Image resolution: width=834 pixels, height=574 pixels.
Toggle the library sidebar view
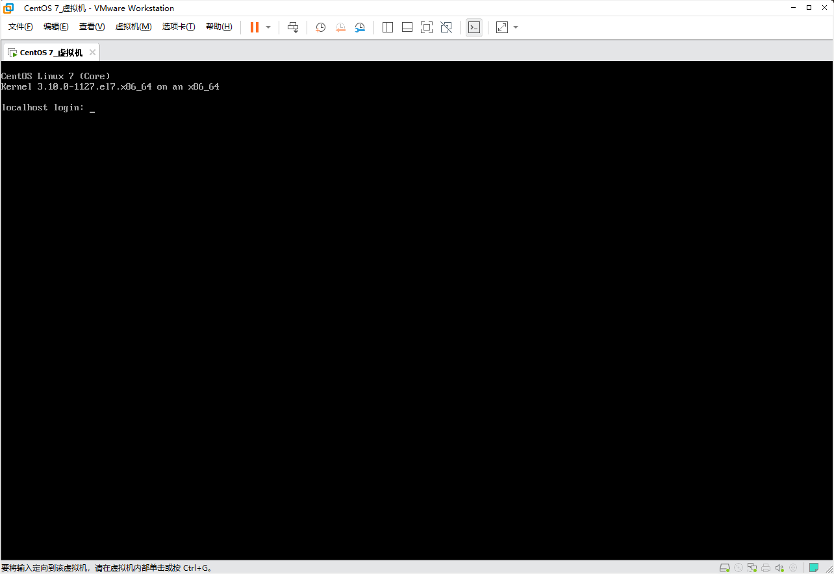point(388,27)
